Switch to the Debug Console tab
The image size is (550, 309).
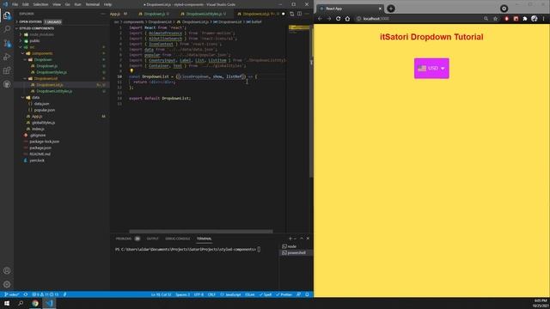pos(178,239)
